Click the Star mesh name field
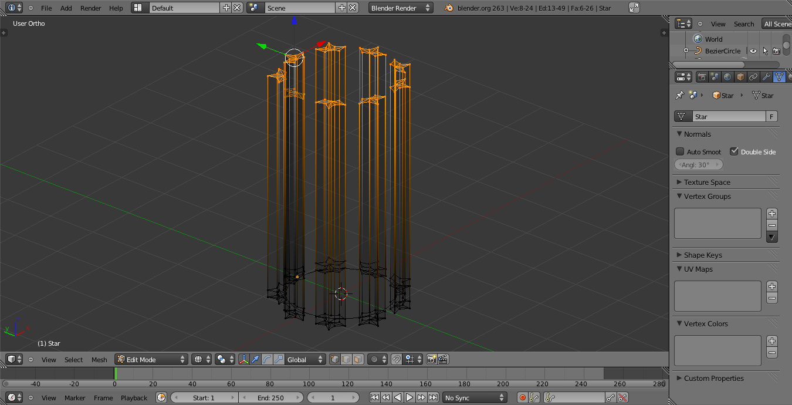 pos(729,116)
